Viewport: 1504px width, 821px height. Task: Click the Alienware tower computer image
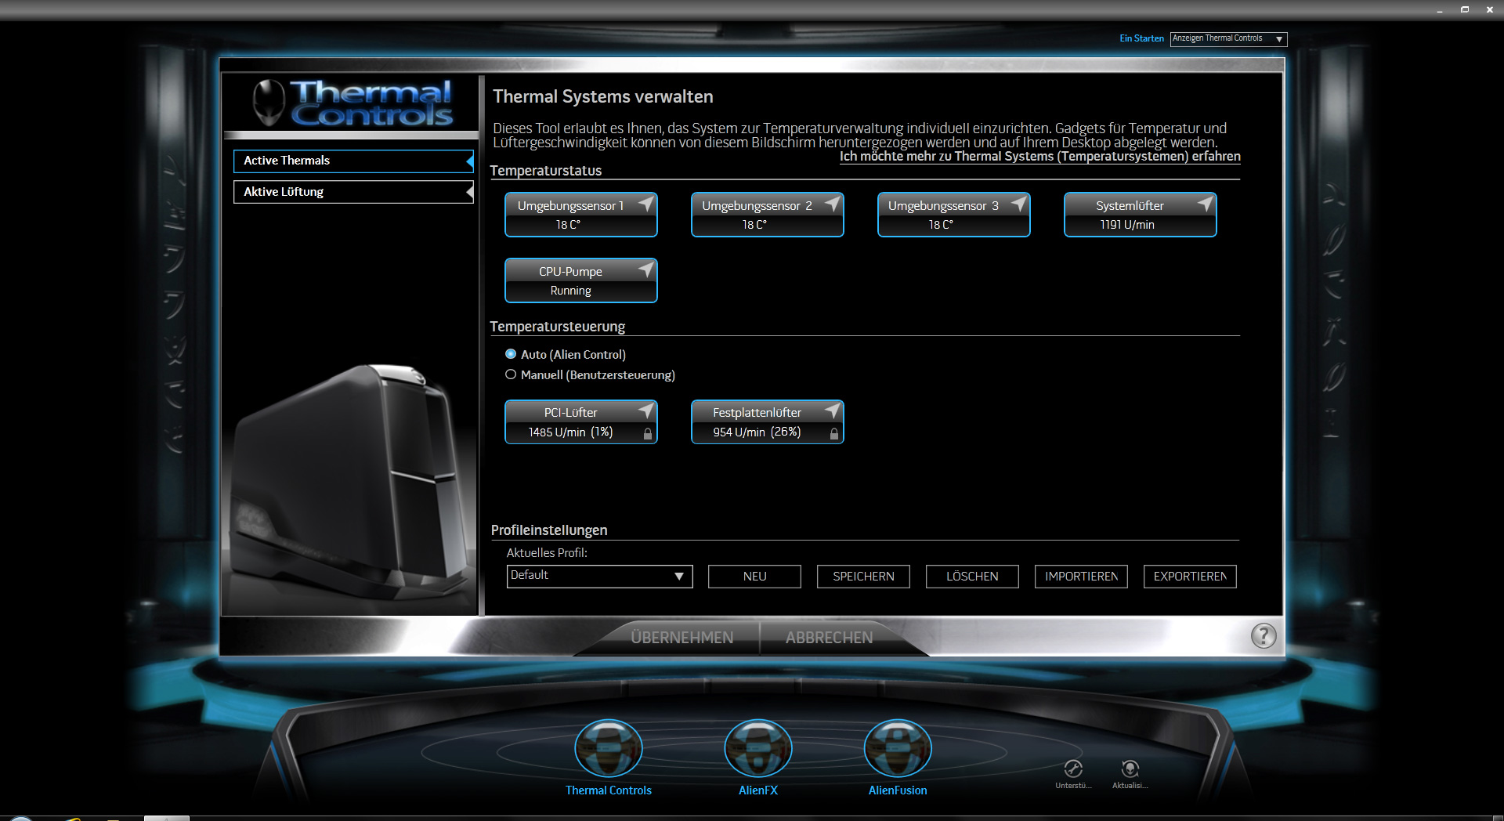352,482
